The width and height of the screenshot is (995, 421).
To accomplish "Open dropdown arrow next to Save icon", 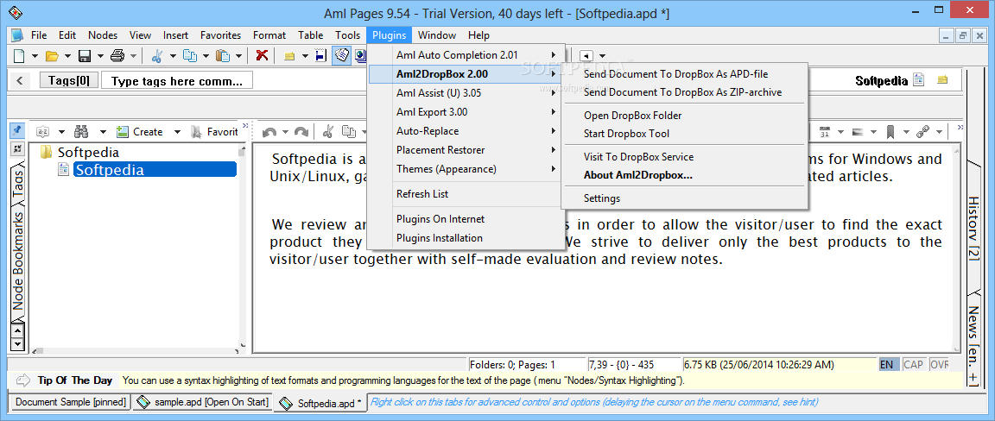I will point(100,56).
